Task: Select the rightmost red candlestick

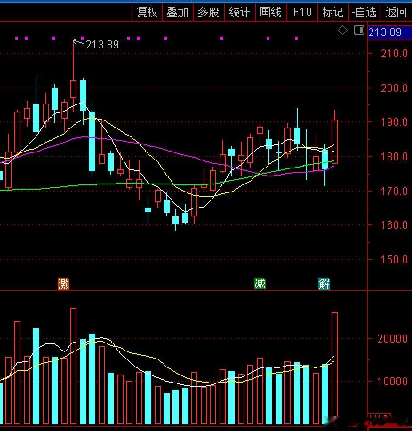Action: point(335,142)
